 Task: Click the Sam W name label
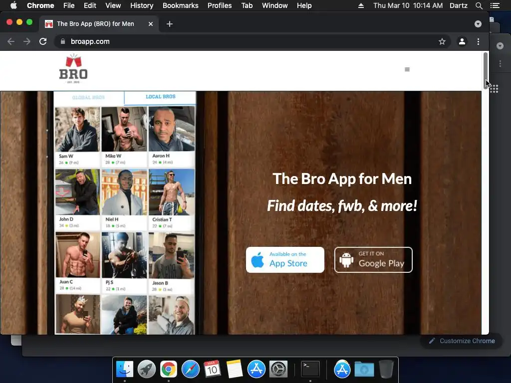pos(66,156)
